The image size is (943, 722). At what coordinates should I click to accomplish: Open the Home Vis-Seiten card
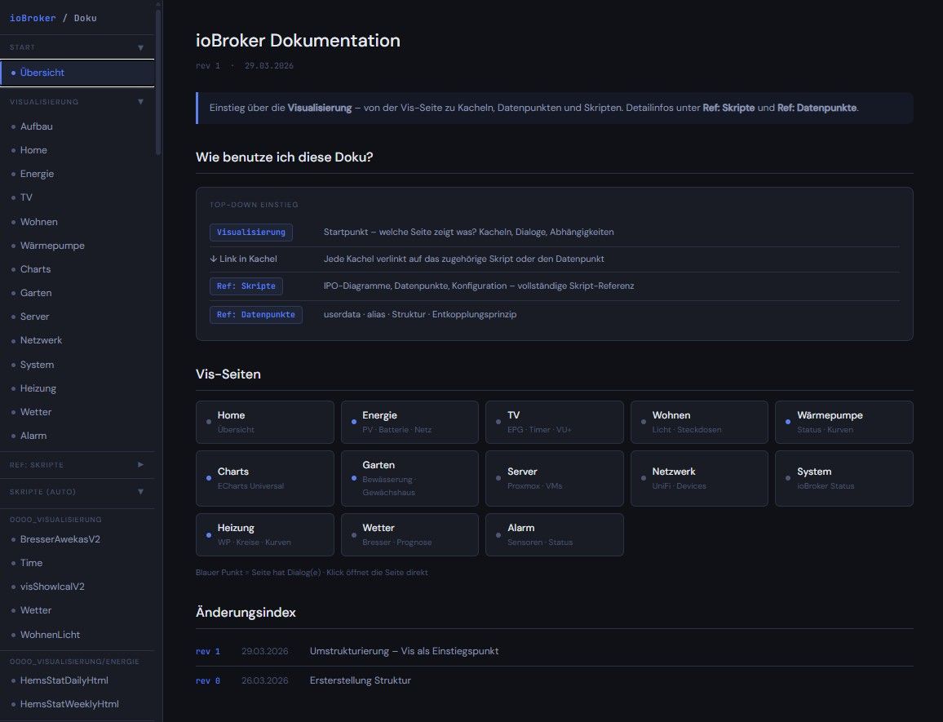tap(265, 422)
